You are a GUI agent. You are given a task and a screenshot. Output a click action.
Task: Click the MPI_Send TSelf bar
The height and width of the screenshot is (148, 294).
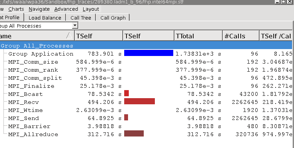point(126,117)
